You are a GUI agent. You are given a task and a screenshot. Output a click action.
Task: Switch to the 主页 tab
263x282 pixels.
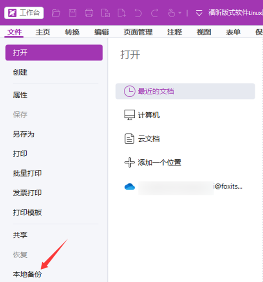point(43,32)
